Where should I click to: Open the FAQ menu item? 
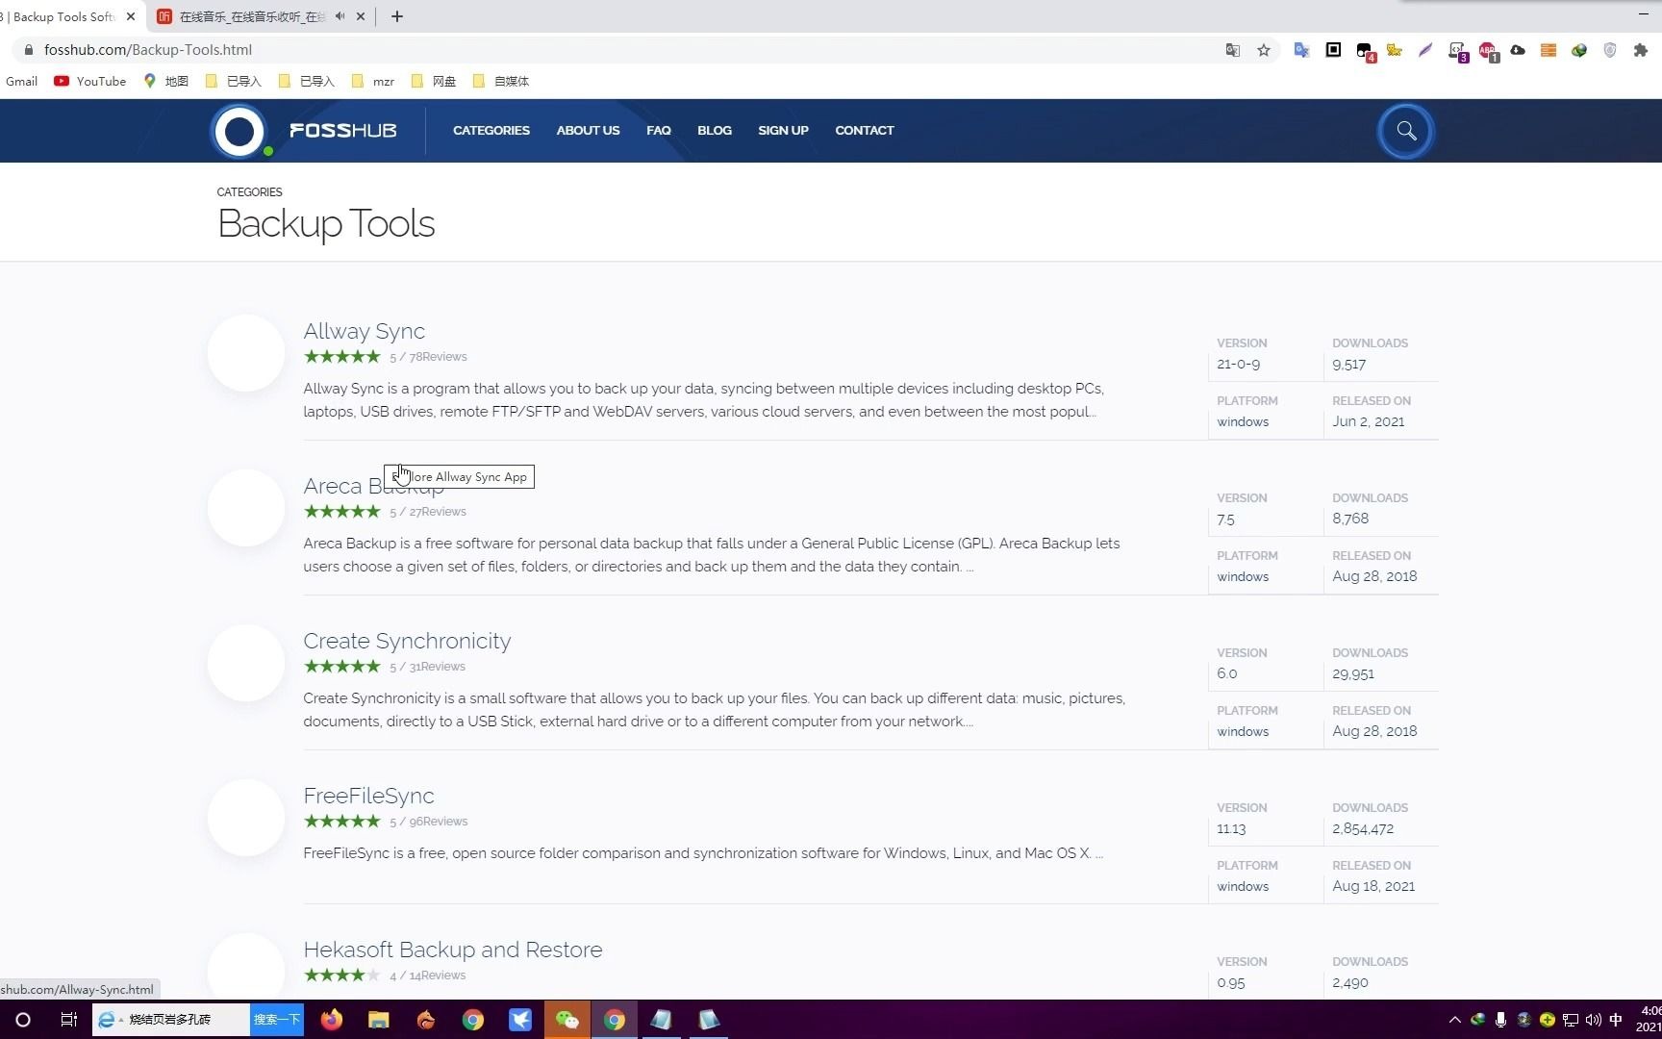point(659,131)
